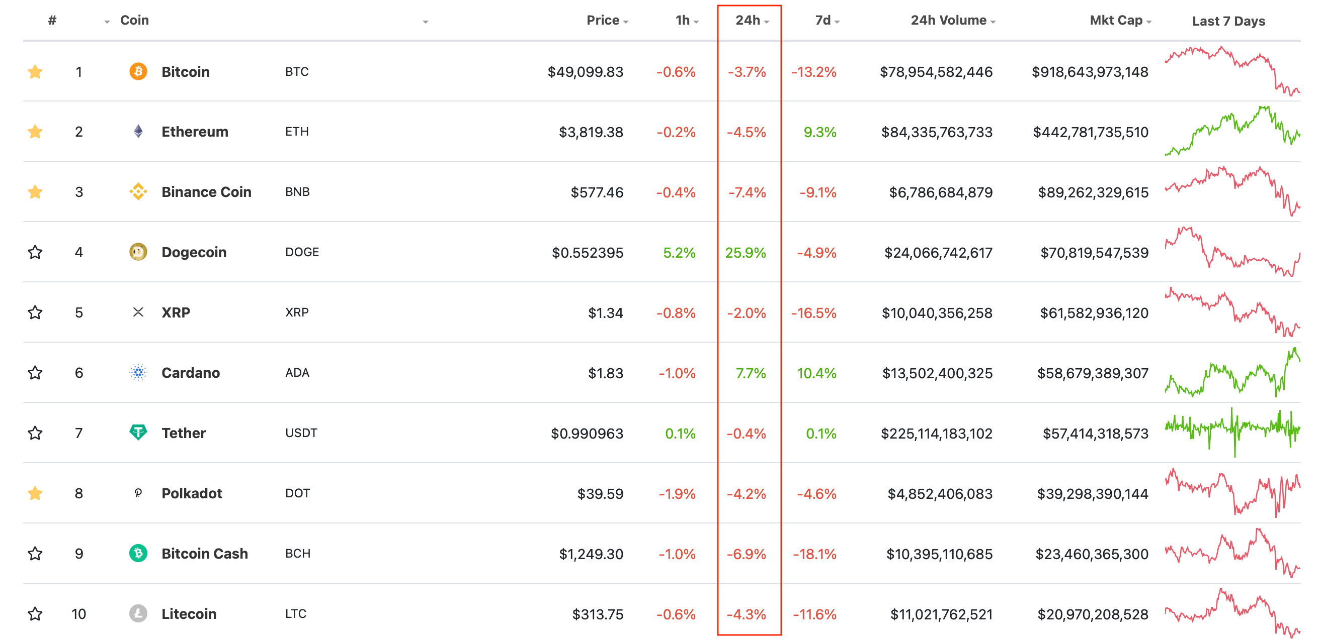
Task: Sort table by 24h Volume
Action: [953, 20]
